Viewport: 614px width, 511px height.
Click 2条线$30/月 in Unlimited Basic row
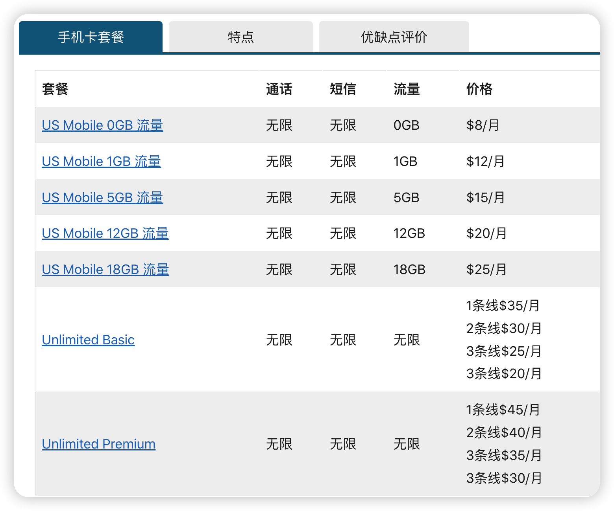(x=504, y=329)
